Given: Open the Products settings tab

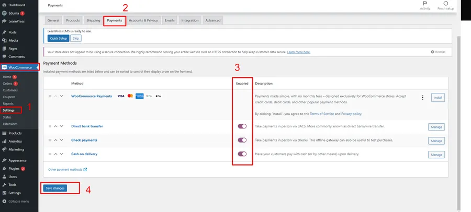Looking at the screenshot, I should coord(73,20).
